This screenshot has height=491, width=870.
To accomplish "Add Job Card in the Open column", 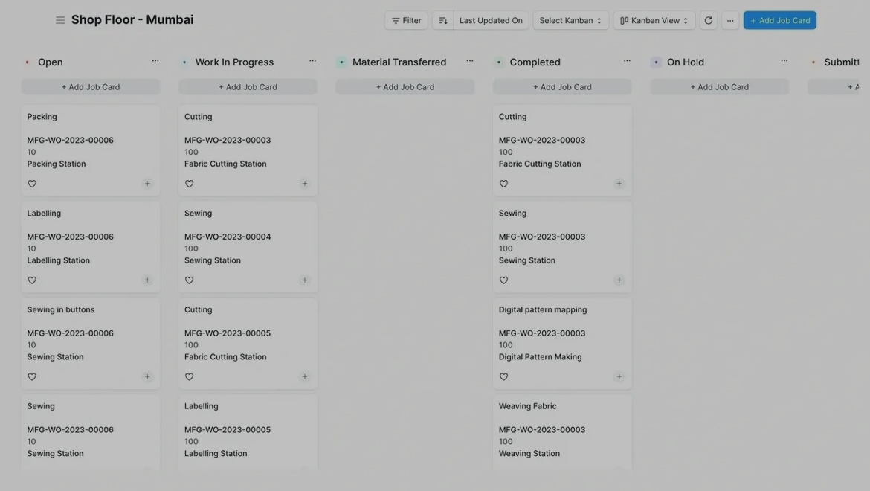I will 91,87.
